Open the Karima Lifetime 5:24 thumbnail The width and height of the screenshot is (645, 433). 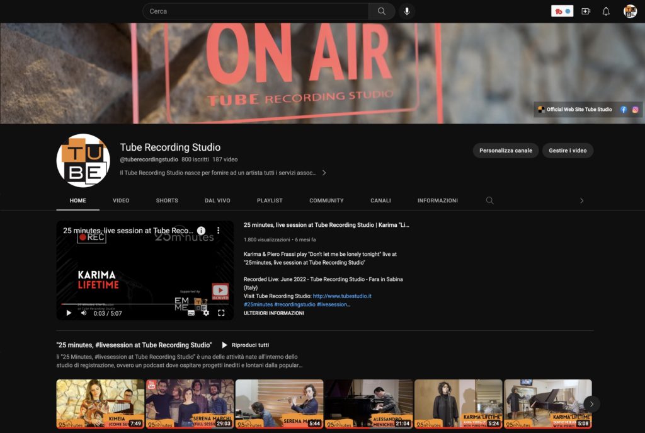click(459, 404)
